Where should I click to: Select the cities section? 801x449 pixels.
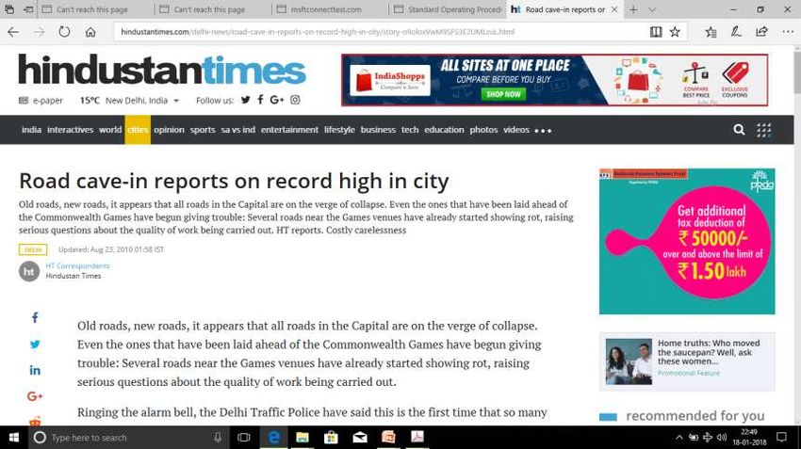coord(138,130)
